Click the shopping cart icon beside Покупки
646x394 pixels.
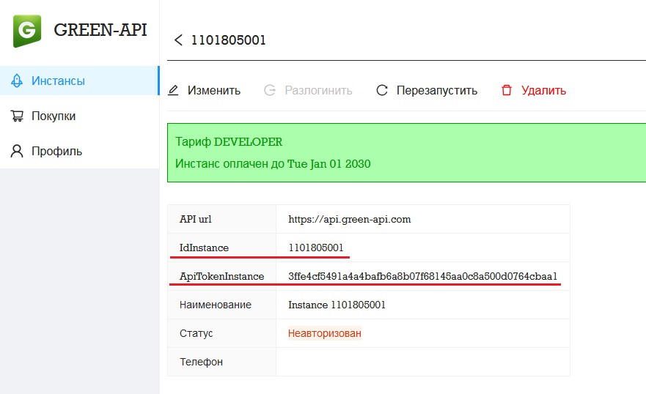[x=17, y=116]
